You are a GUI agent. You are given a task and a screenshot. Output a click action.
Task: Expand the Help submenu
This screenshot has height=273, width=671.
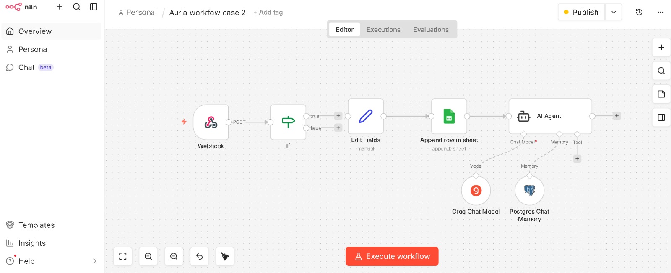point(94,261)
